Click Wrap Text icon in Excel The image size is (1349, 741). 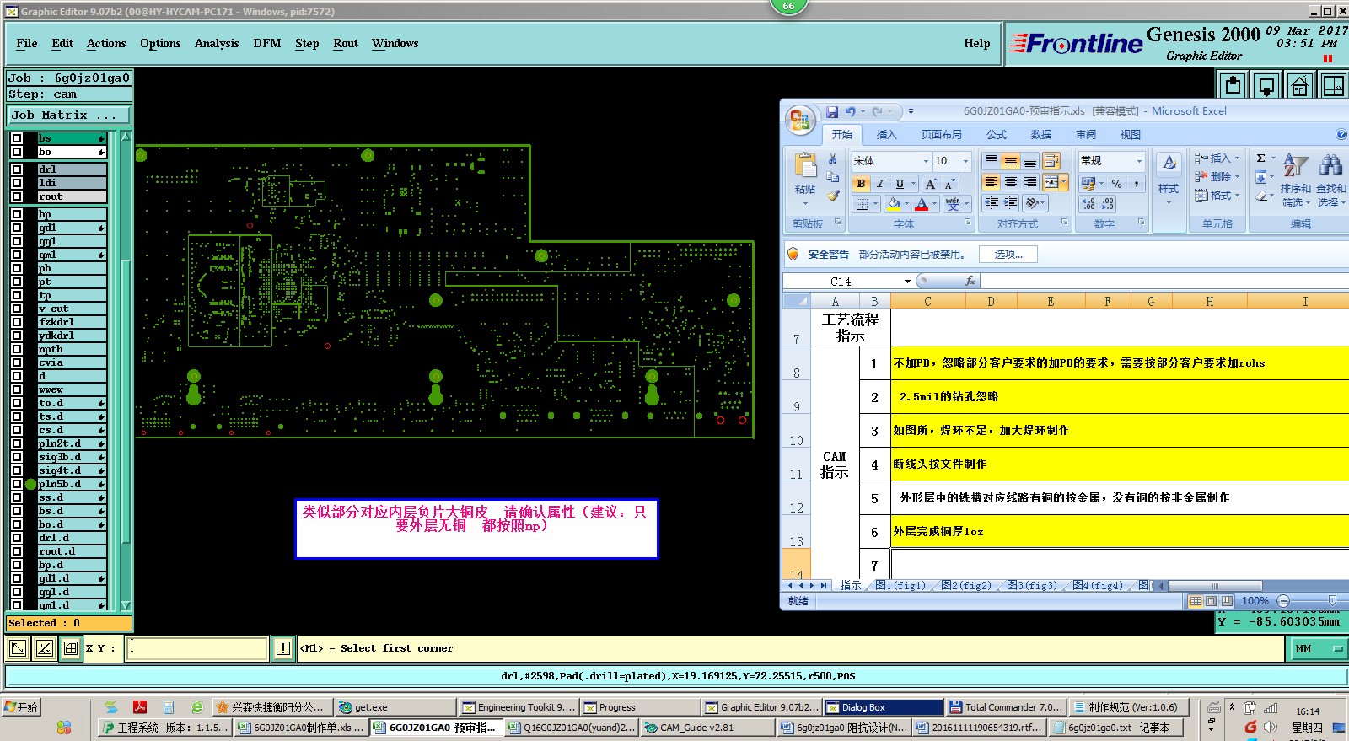pyautogui.click(x=1051, y=161)
